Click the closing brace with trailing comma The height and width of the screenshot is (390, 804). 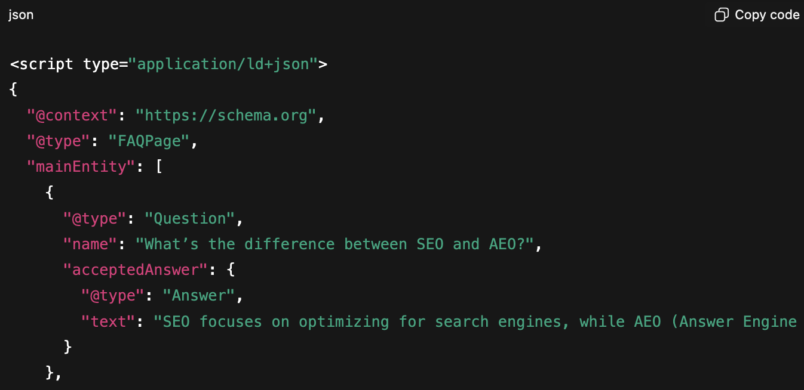point(54,373)
